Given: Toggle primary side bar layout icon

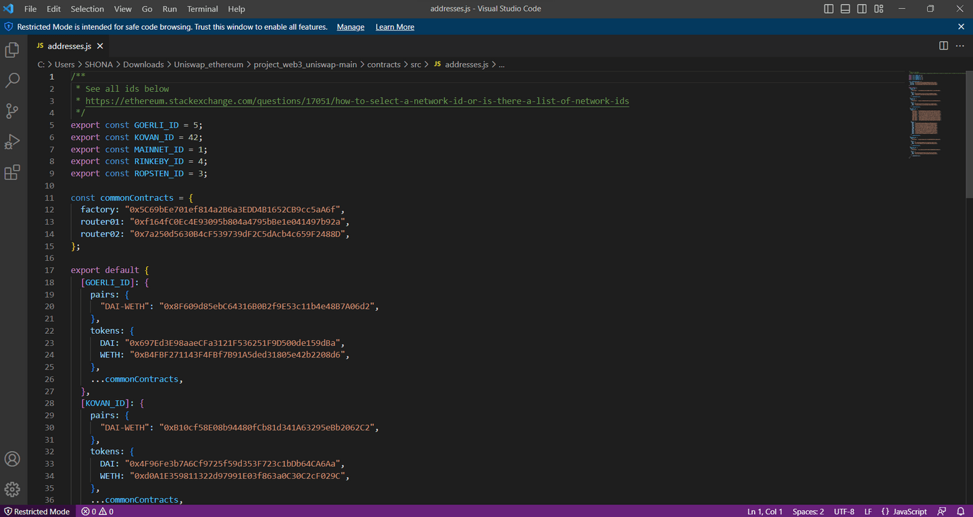Looking at the screenshot, I should click(829, 9).
